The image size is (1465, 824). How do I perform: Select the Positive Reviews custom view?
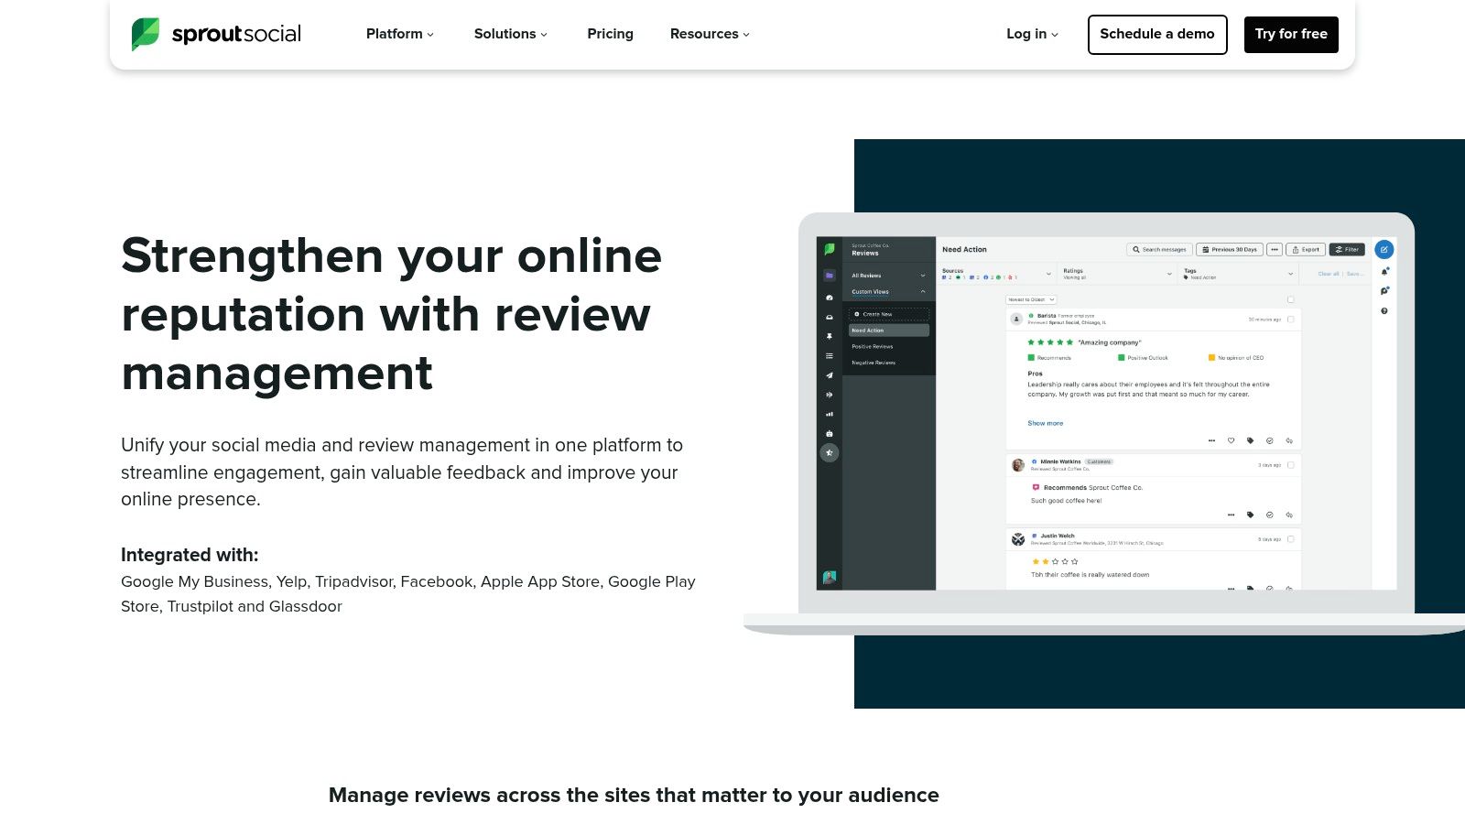(x=872, y=347)
